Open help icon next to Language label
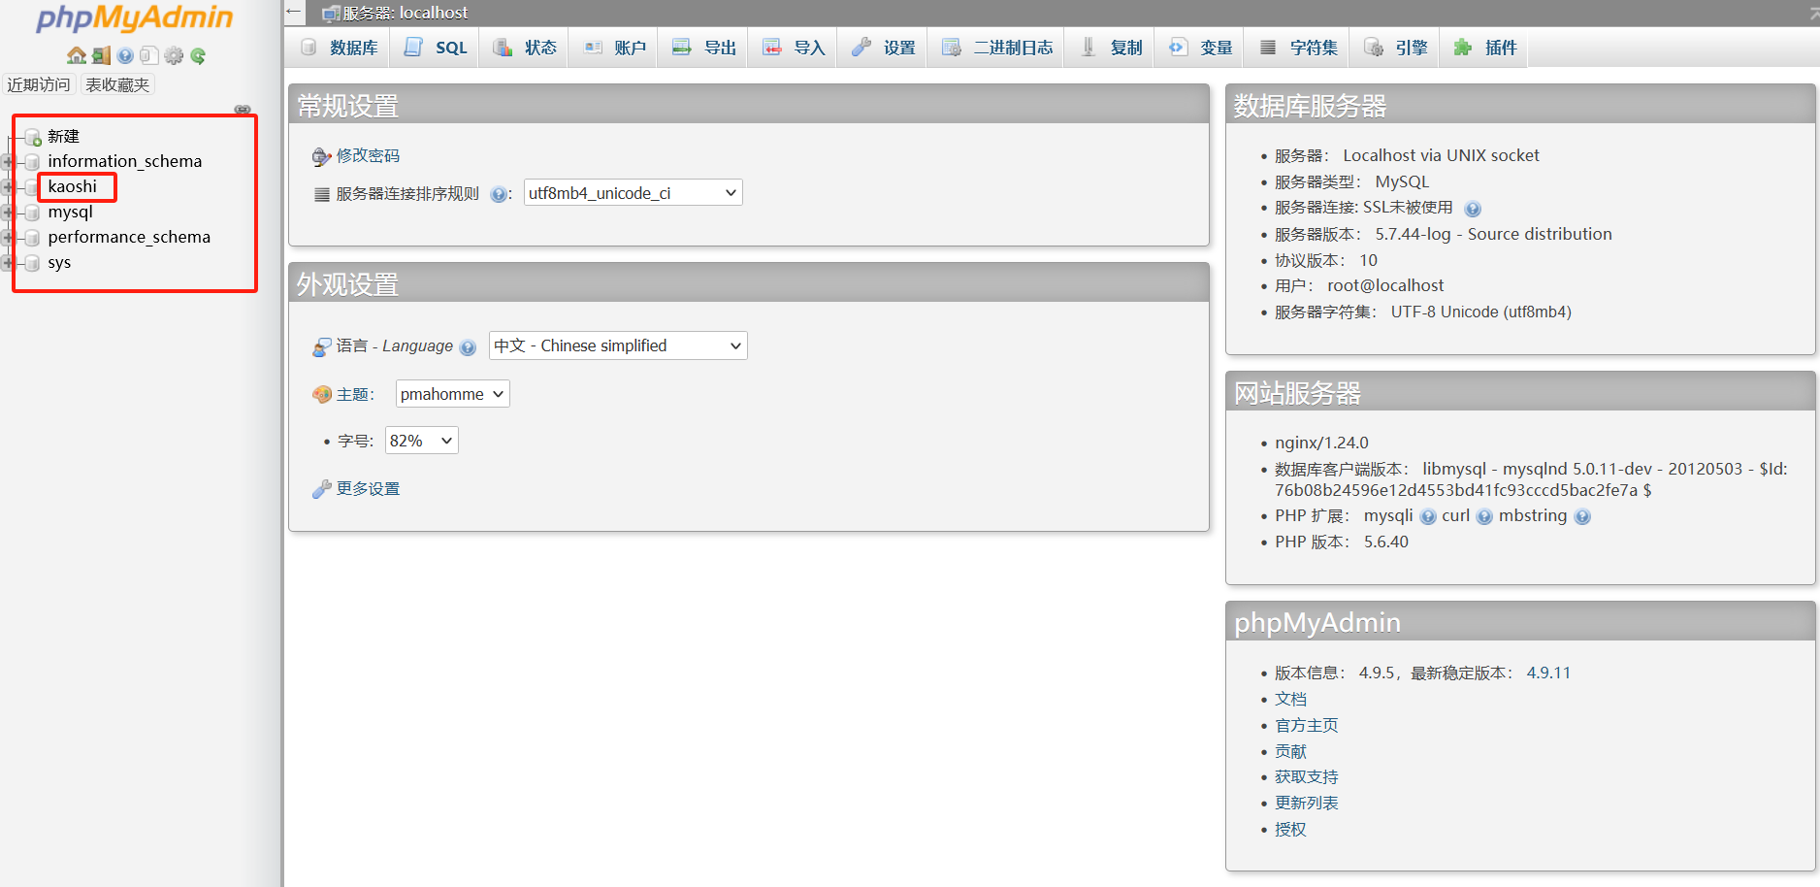This screenshot has width=1820, height=887. [468, 347]
